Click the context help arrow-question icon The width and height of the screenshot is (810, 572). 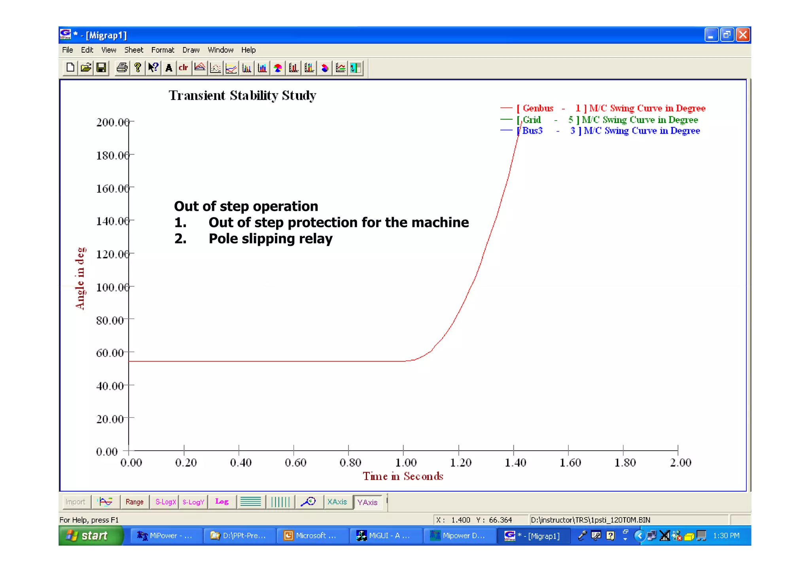(153, 68)
